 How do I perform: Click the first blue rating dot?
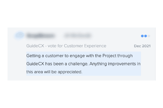pos(142,36)
